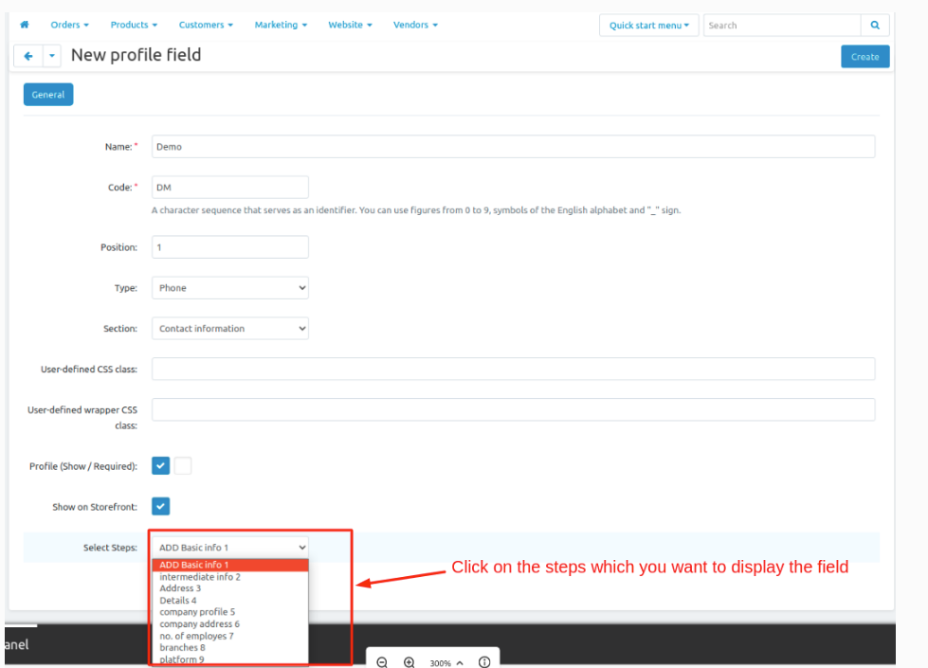Enable the Profile Required checkbox
928x668 pixels.
point(183,466)
